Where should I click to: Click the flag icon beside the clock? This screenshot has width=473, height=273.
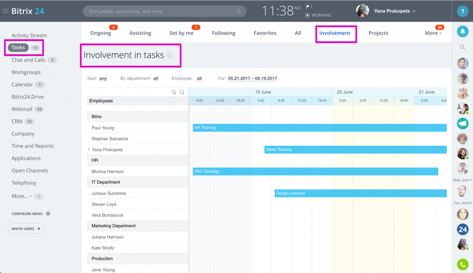pos(307,6)
